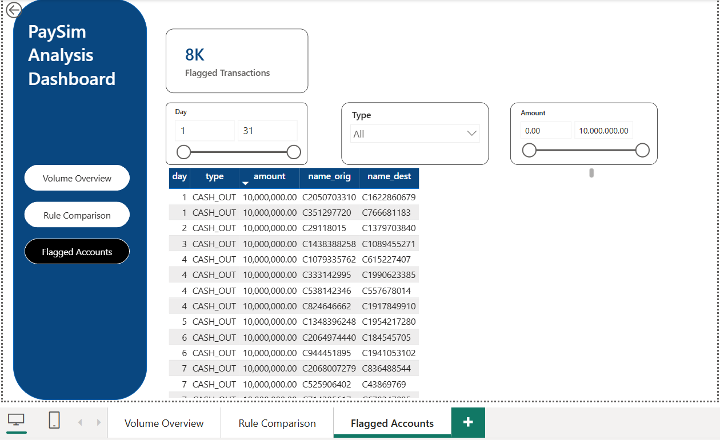Switch to desktop layout view icon

pos(16,421)
